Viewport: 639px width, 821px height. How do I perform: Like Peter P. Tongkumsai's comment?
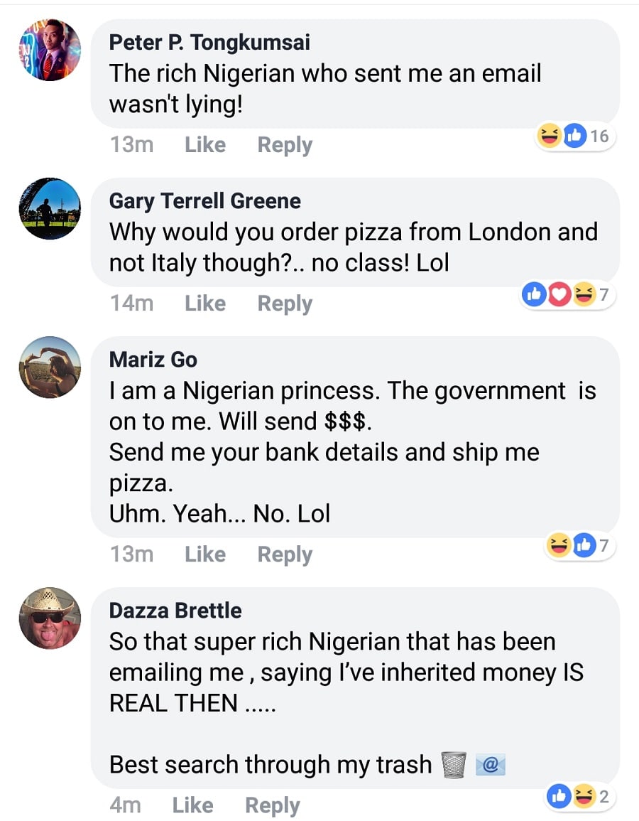pyautogui.click(x=204, y=145)
